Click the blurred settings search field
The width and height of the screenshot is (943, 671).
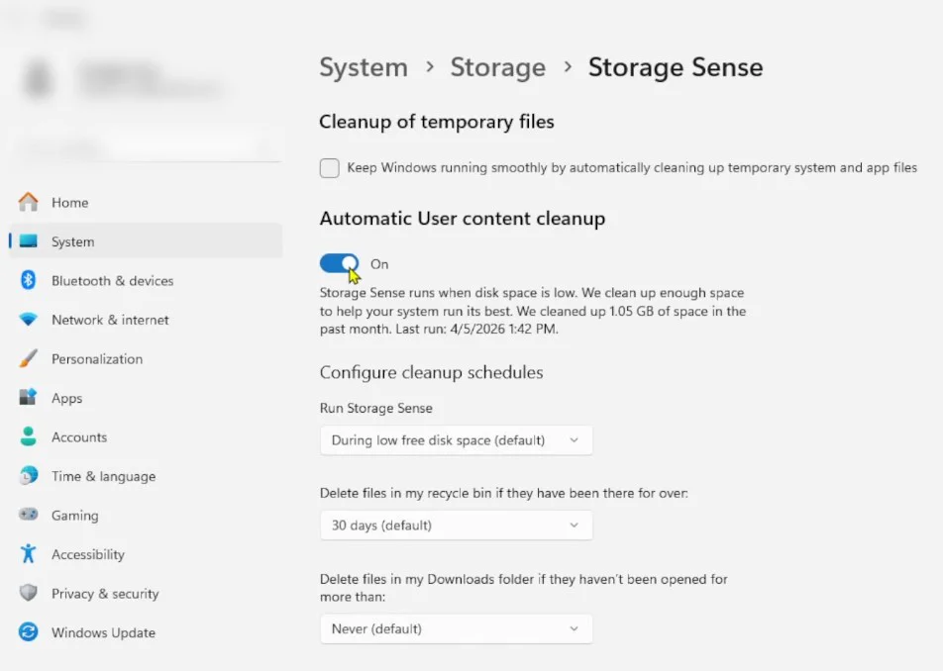click(x=146, y=147)
